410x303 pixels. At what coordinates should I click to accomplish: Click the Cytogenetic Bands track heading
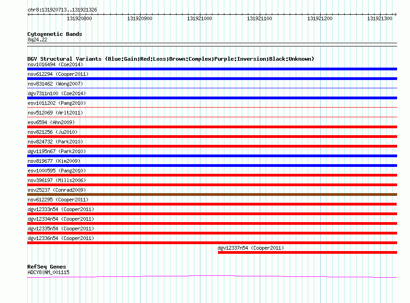tap(55, 34)
